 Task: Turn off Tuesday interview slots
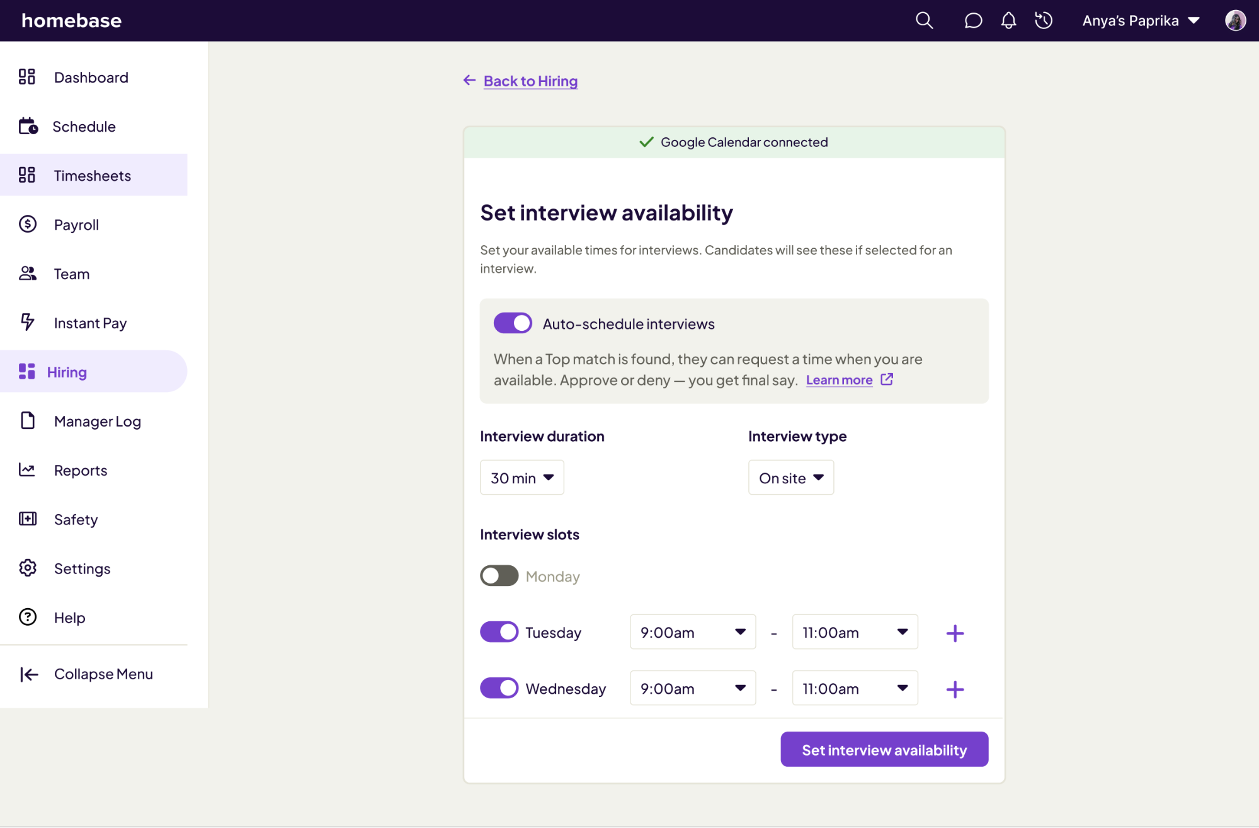tap(499, 632)
